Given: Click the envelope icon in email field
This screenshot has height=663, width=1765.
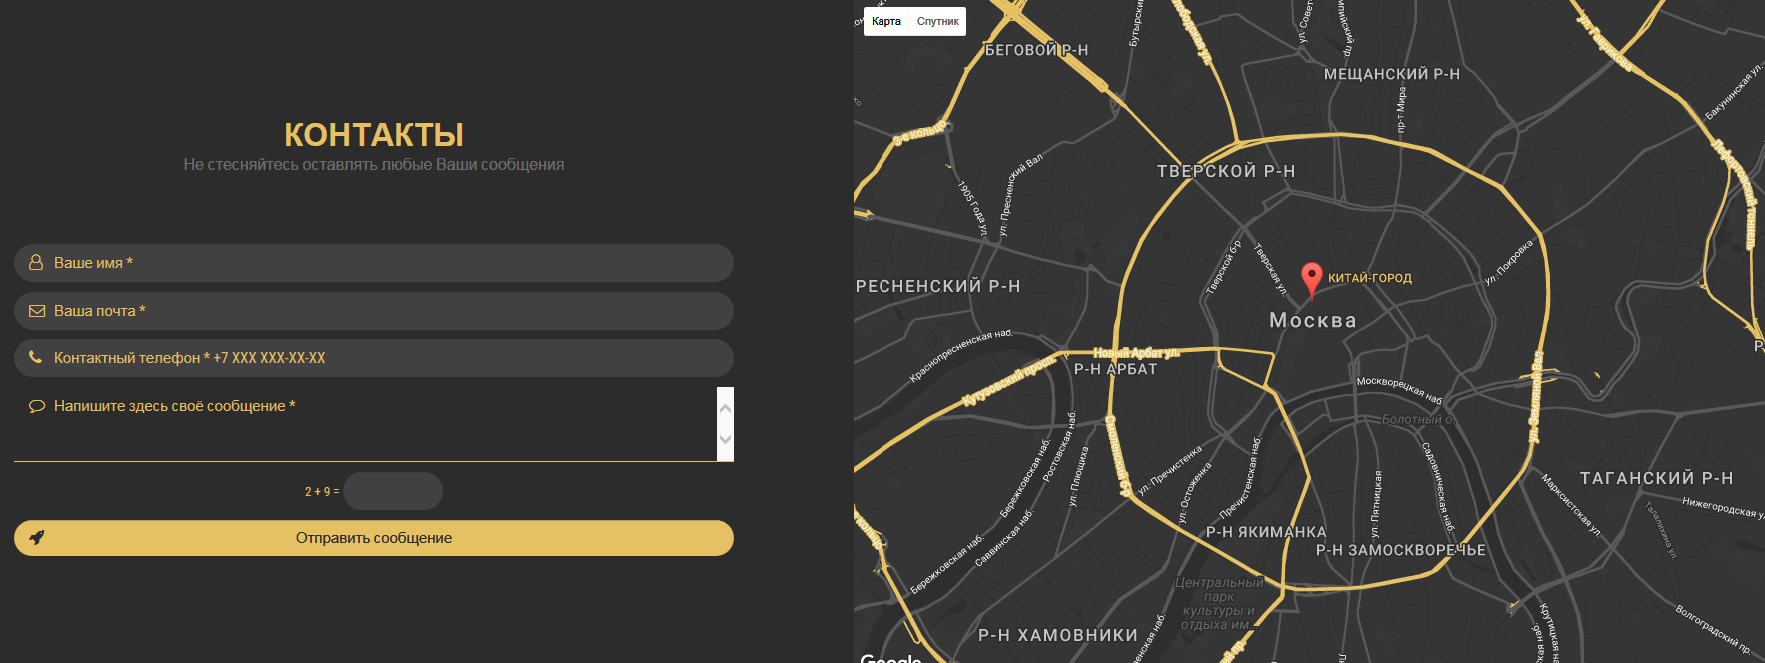Looking at the screenshot, I should coord(37,311).
